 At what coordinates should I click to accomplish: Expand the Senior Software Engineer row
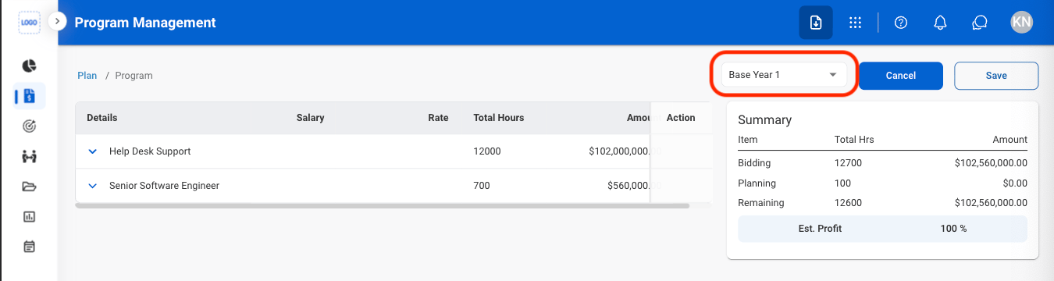tap(92, 186)
